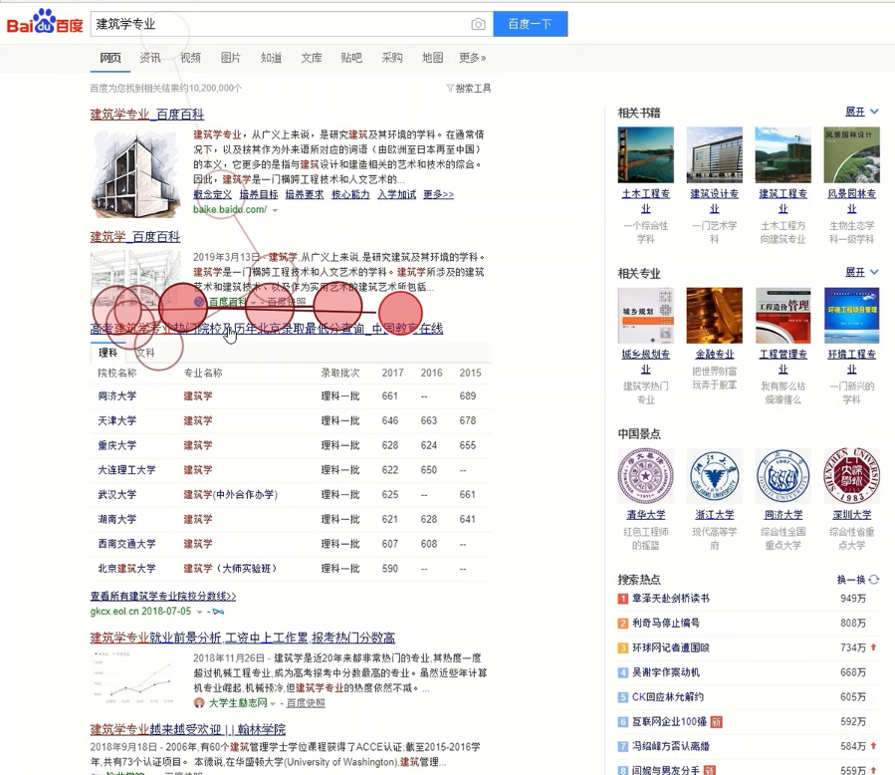Expand the 相关专业 section with 展开
Screen dimensions: 895x775
tap(861, 272)
